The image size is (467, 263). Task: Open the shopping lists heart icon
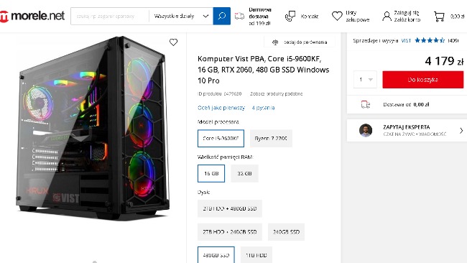[337, 16]
